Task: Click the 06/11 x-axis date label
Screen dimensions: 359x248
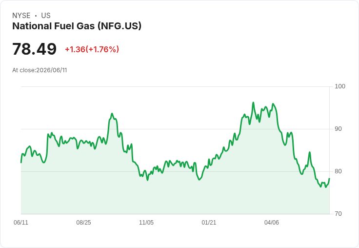Action: 21,223
